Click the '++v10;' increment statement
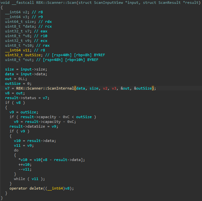This screenshot has width=202, height=201. click(x=25, y=164)
